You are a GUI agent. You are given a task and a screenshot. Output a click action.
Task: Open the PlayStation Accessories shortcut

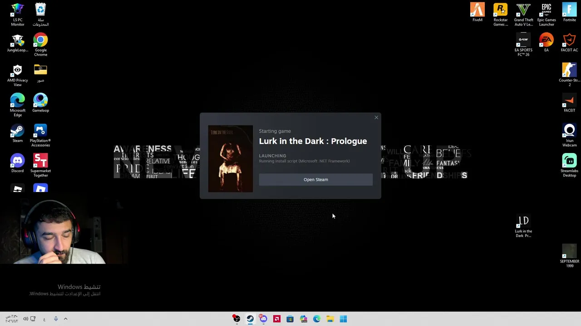coord(40,135)
